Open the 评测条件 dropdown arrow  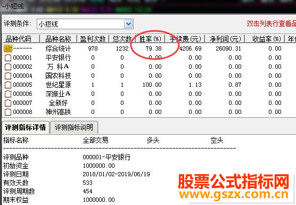(x=128, y=24)
